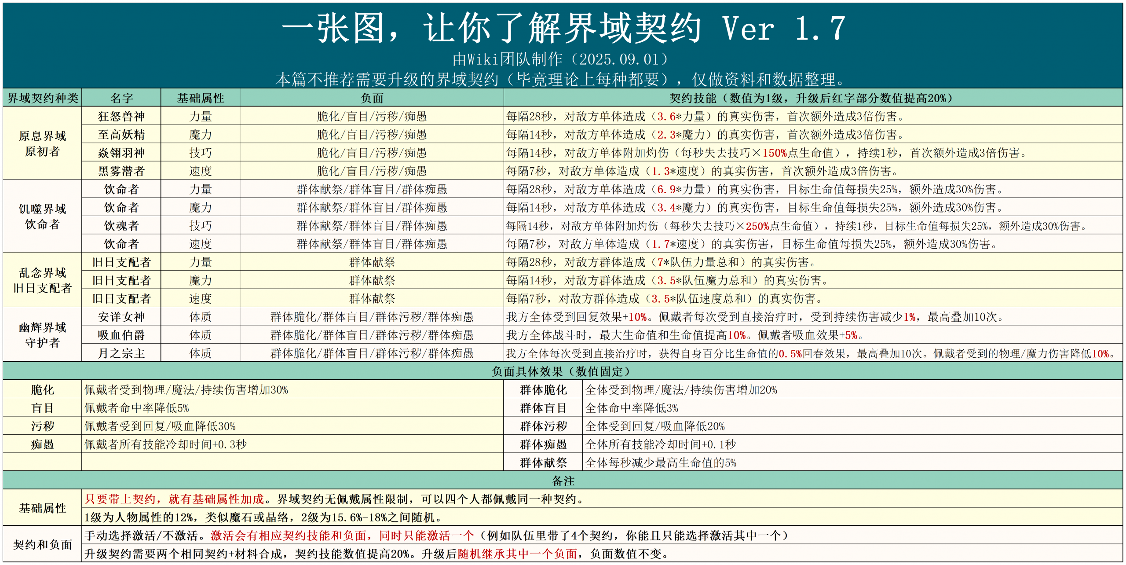Screen dimensions: 1126x565
Task: Click the 基础属性 notes label cell
Action: point(42,508)
